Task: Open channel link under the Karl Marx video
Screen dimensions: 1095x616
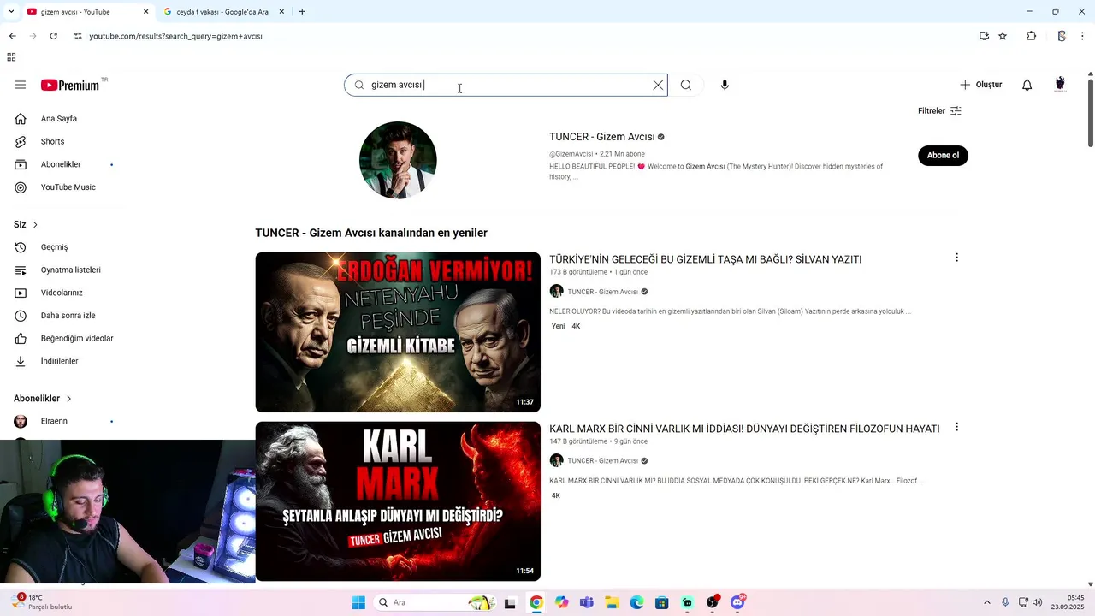Action: click(602, 460)
